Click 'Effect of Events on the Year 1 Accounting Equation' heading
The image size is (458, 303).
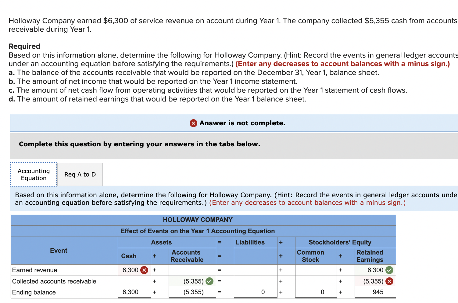point(198,231)
